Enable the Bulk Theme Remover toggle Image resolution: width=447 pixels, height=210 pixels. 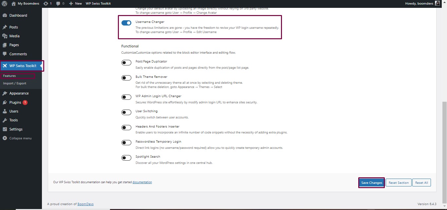pos(126,78)
